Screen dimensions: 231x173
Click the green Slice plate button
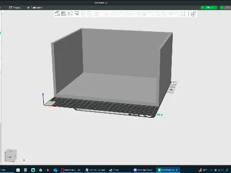pos(211,8)
